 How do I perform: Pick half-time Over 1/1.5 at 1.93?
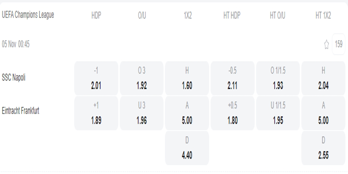[278, 78]
